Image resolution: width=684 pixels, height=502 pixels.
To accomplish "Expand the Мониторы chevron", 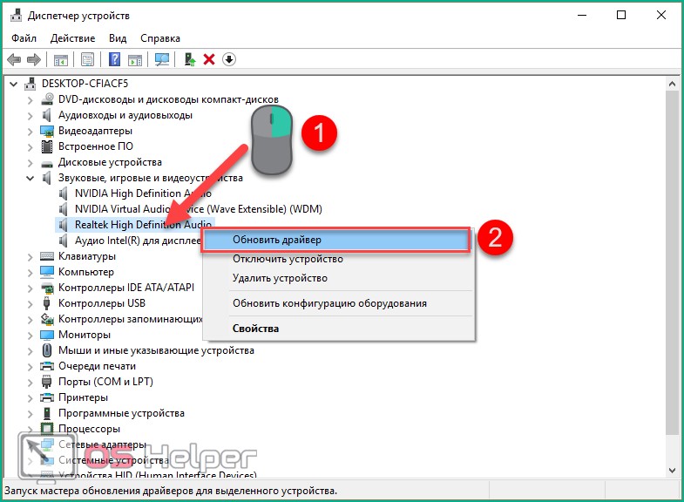I will (30, 335).
